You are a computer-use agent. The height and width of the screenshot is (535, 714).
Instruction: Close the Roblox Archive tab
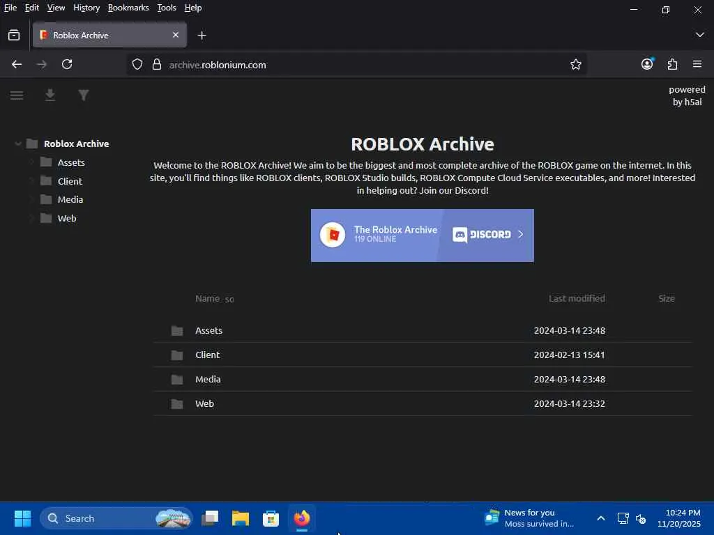[175, 35]
